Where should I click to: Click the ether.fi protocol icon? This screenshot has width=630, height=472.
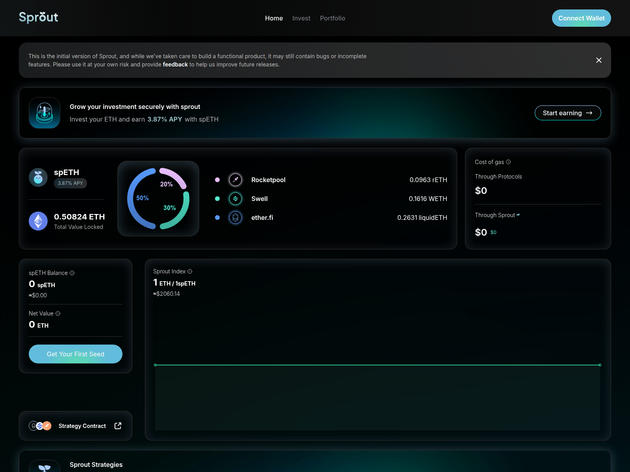coord(235,218)
